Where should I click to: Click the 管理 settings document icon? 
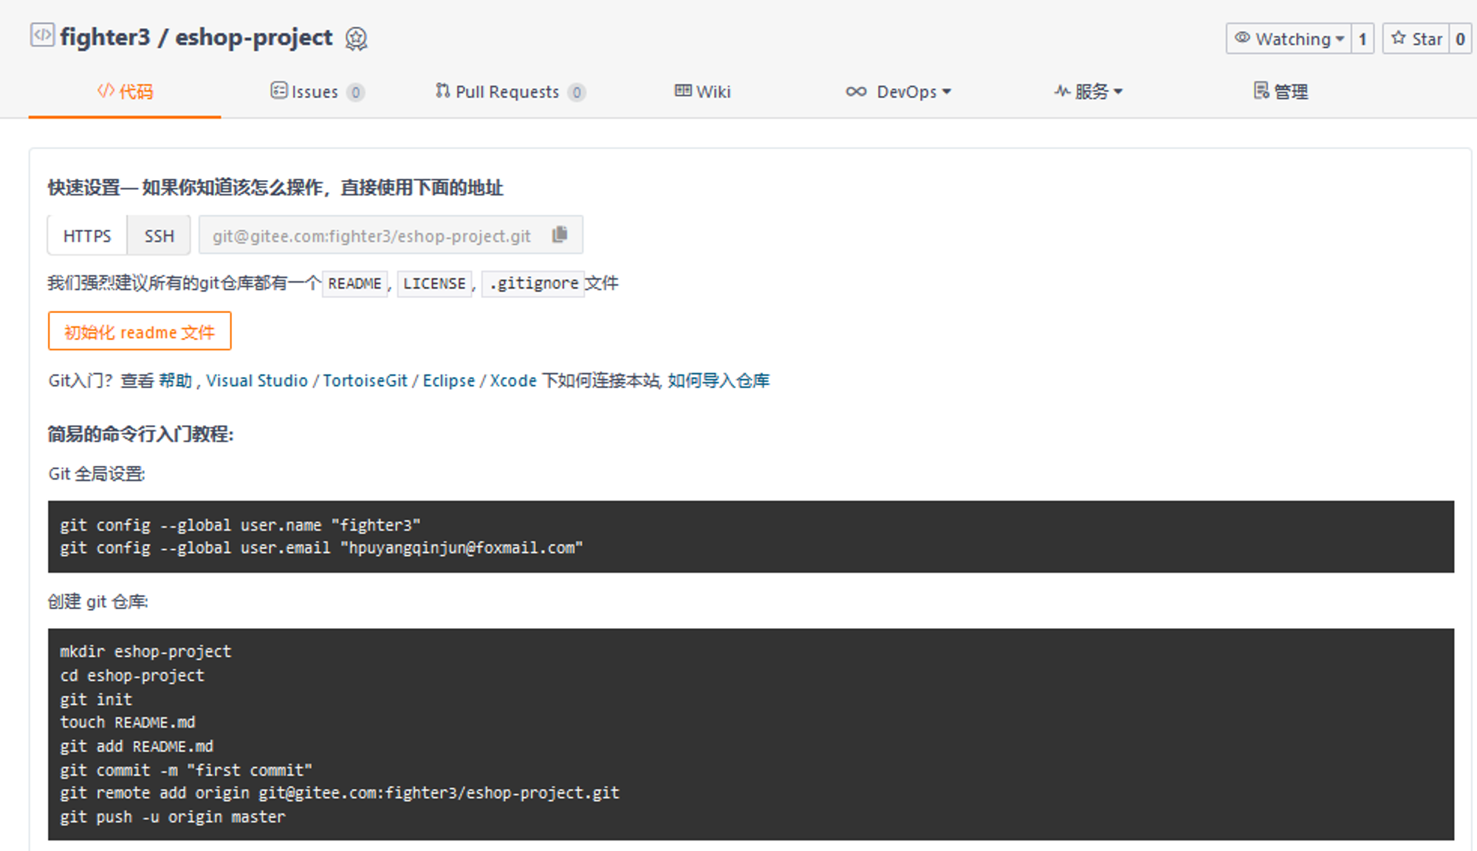pyautogui.click(x=1261, y=91)
